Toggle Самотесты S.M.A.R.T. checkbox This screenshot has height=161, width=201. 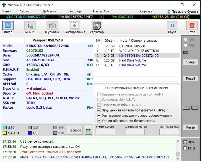click(99, 100)
